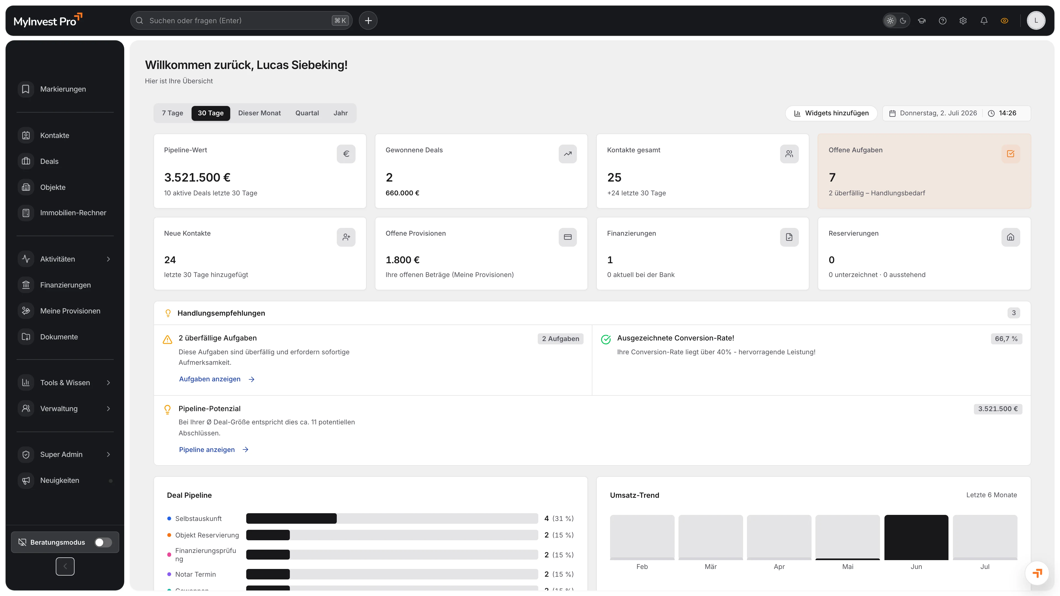Screen dimensions: 1060x596
Task: Click the floating orange logo button
Action: pyautogui.click(x=1037, y=573)
